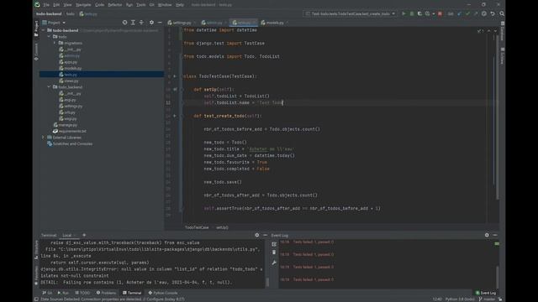Open Event Log gear settings
Image resolution: width=538 pixels, height=302 pixels.
487,235
